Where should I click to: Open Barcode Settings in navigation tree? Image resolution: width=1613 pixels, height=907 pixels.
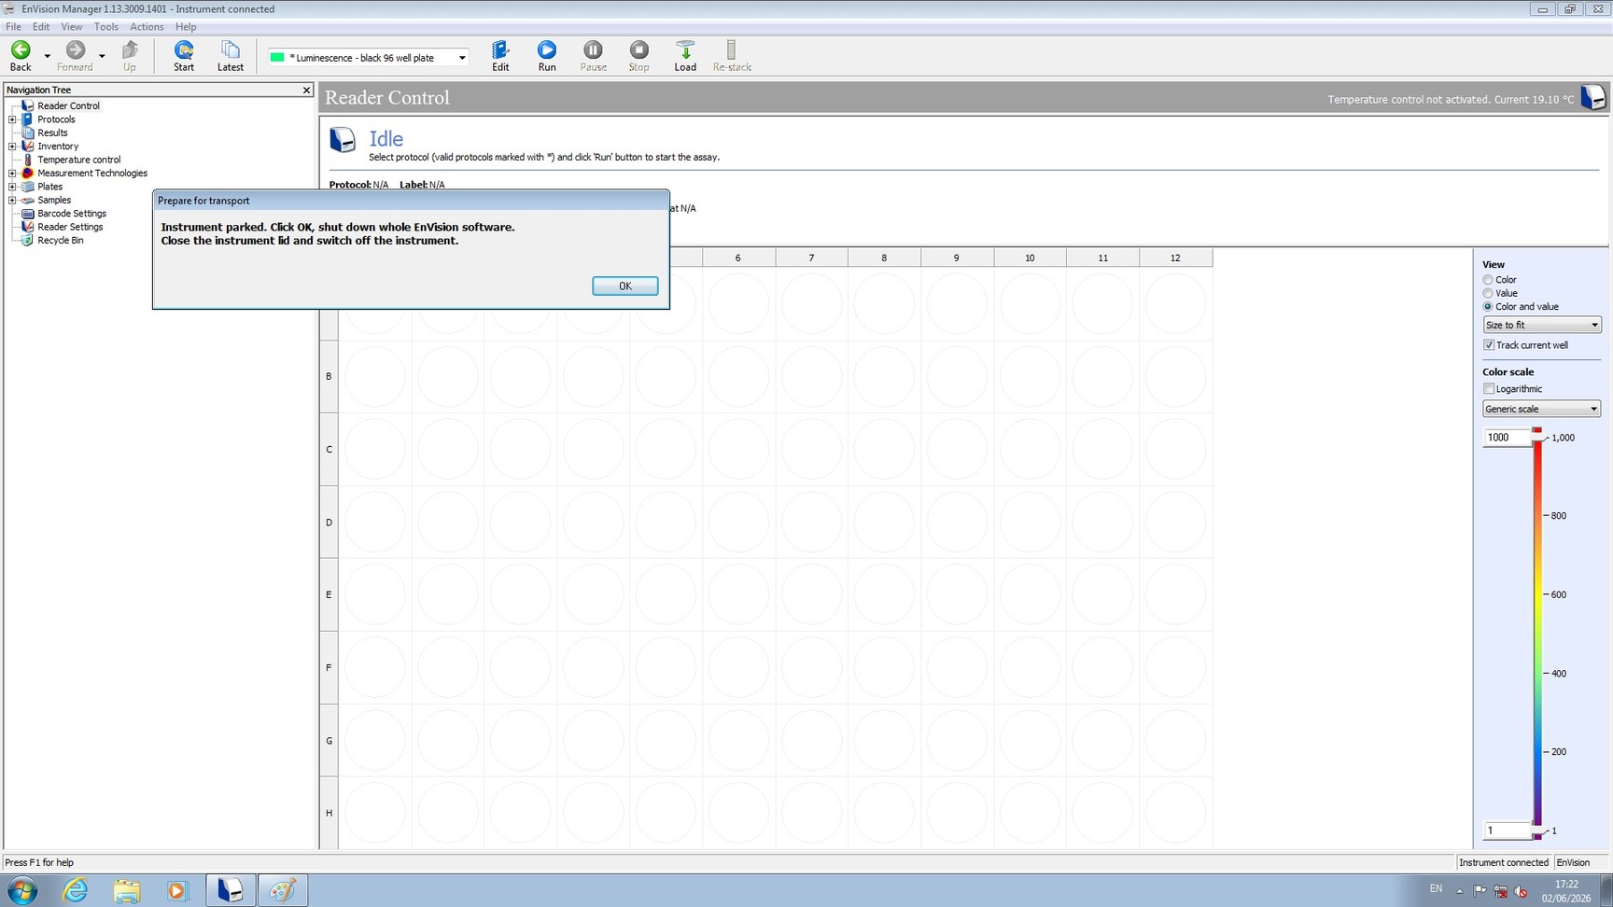72,214
